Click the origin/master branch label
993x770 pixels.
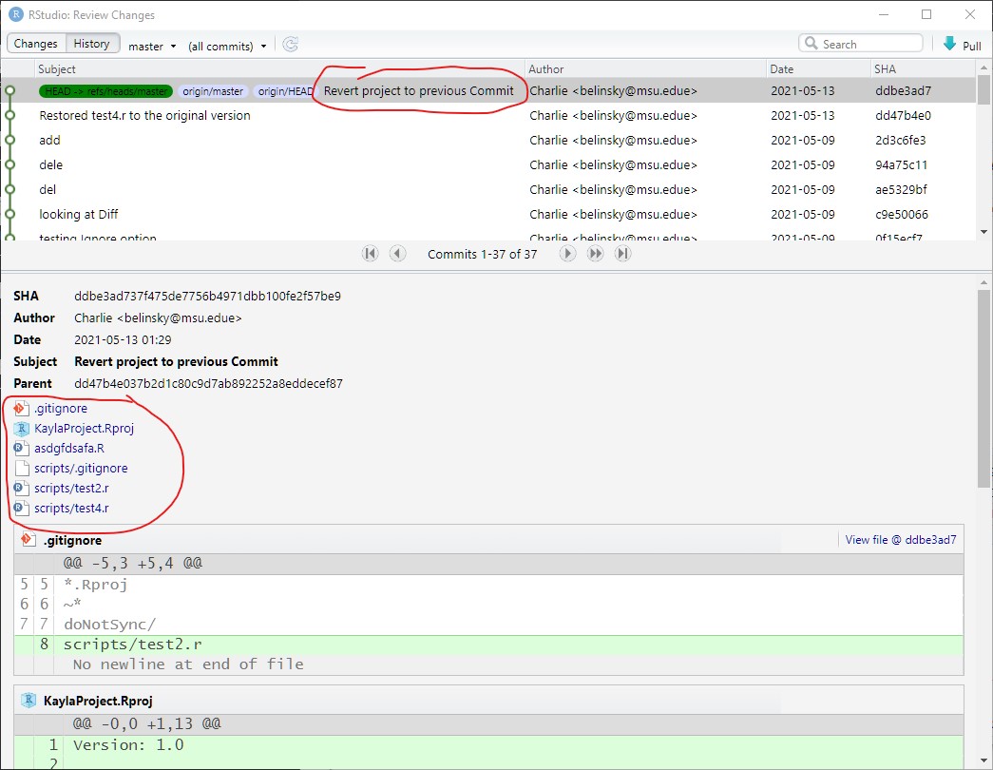tap(213, 91)
